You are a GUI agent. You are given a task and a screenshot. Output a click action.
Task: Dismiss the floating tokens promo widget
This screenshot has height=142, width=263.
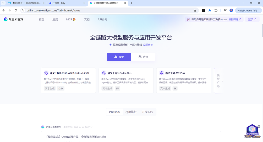click(259, 126)
